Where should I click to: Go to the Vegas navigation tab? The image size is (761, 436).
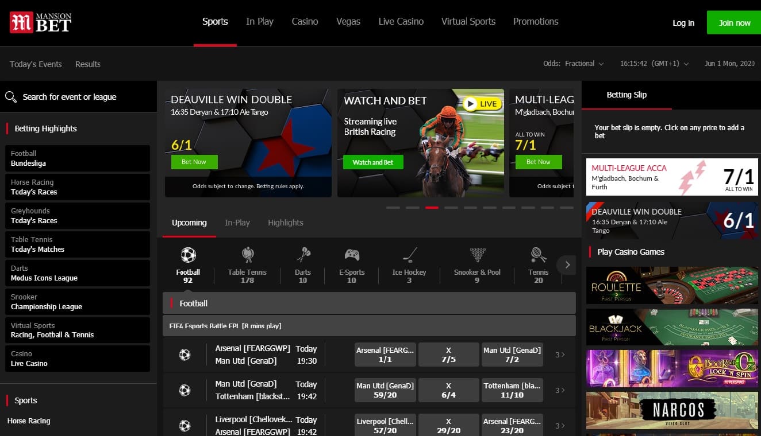348,22
